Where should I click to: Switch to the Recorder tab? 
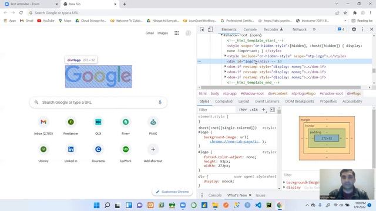[273, 29]
